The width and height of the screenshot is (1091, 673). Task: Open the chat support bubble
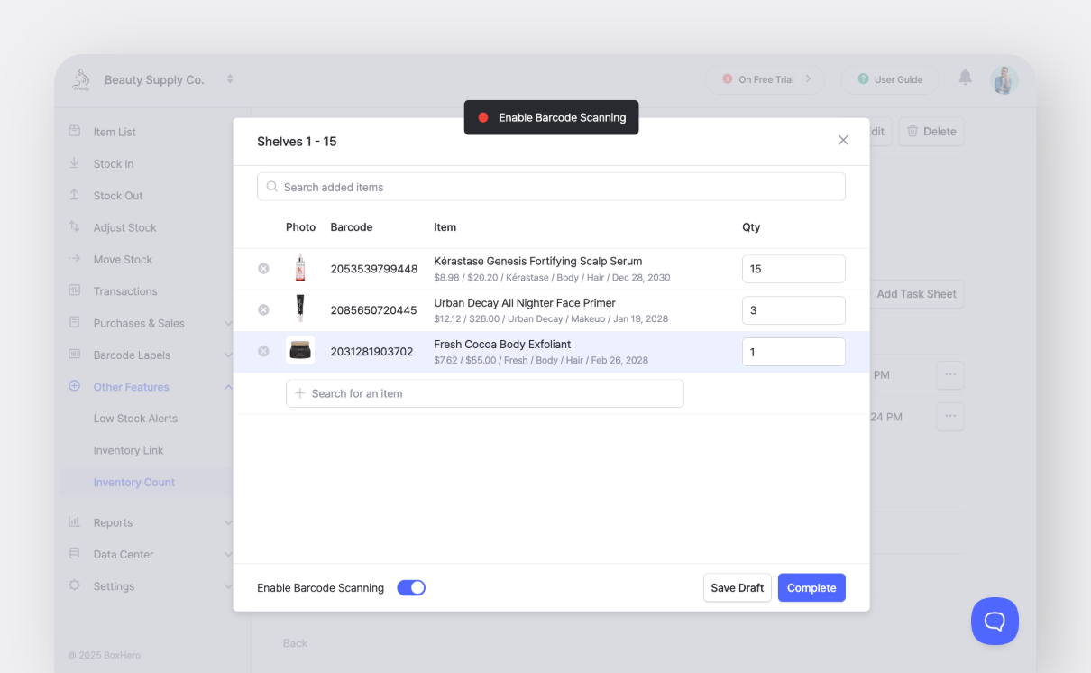coord(995,621)
